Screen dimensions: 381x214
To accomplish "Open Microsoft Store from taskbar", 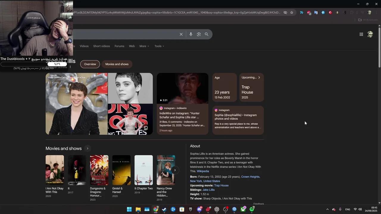I will 182,209.
